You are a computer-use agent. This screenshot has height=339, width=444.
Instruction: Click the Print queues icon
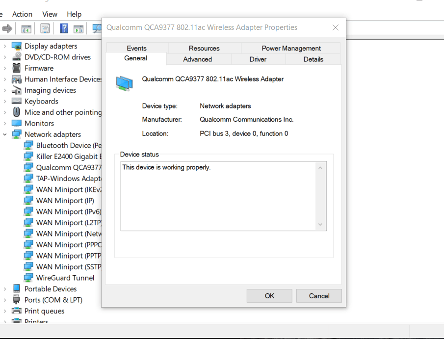(x=16, y=311)
